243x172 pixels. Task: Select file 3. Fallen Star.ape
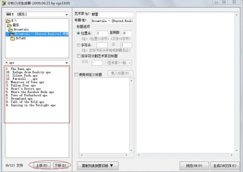click(21, 85)
